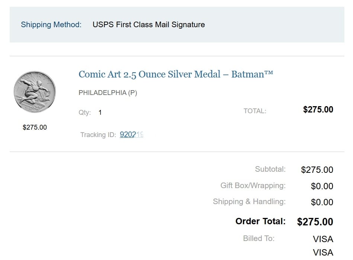Click the Subtotal dollar amount
The image size is (353, 260).
pyautogui.click(x=317, y=170)
